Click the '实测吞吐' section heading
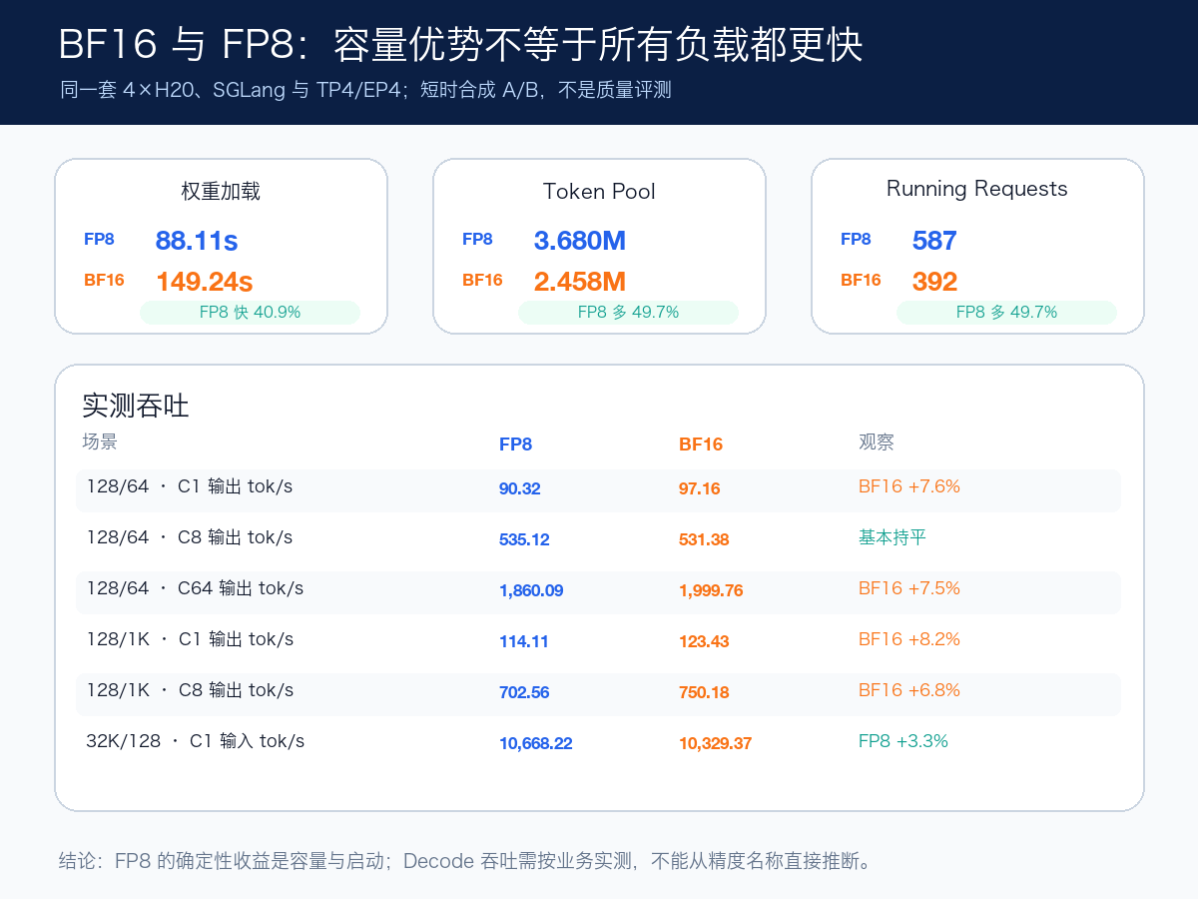Screen dimensions: 1198x899 point(136,406)
